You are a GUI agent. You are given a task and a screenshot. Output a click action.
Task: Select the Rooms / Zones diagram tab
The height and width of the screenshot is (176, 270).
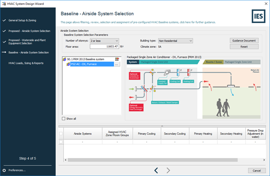point(214,62)
